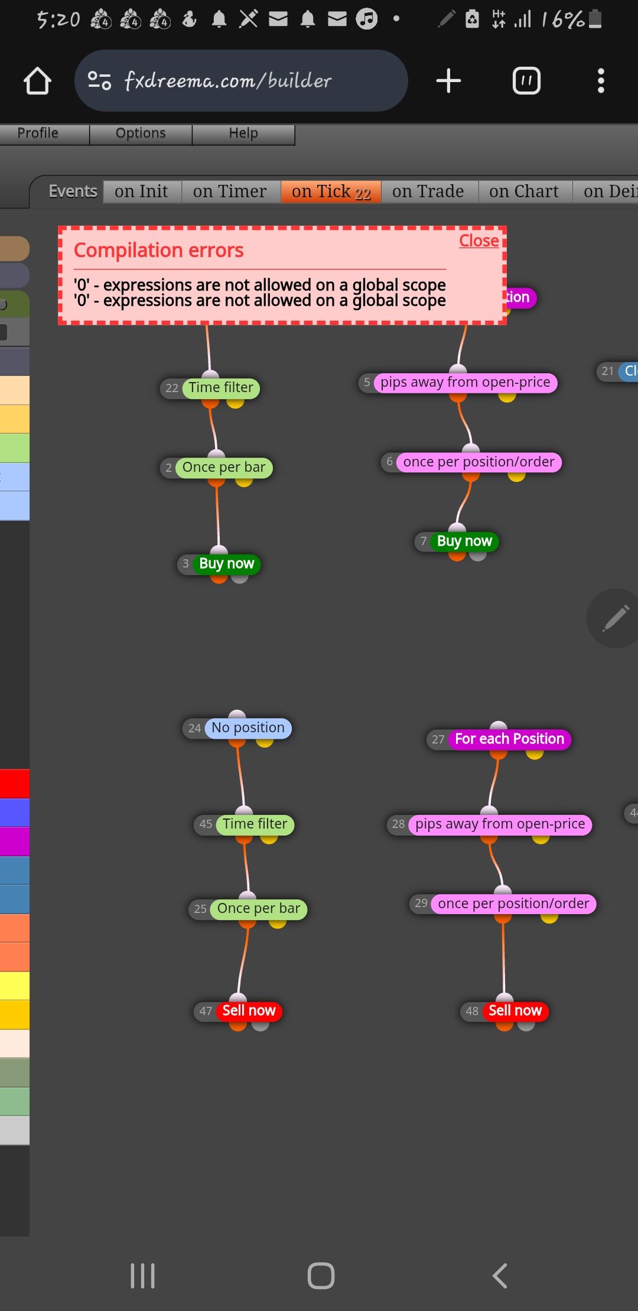
Task: Pick the light green swatch in sidebar
Action: coord(15,448)
